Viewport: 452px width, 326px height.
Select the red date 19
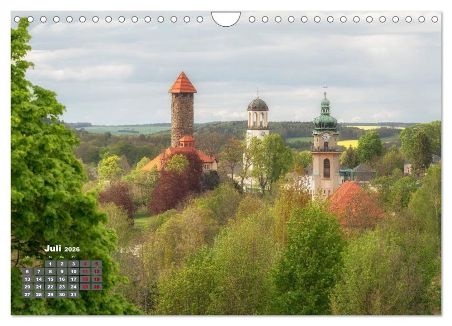pos(97,279)
